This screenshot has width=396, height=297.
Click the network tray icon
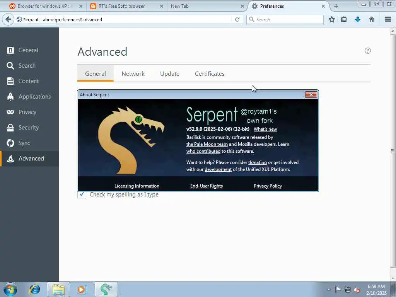[x=348, y=290]
